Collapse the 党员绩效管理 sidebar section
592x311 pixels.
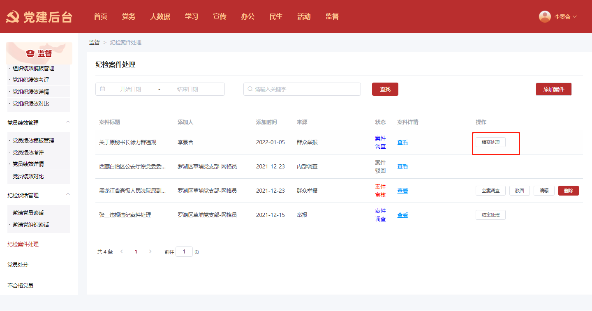(68, 122)
